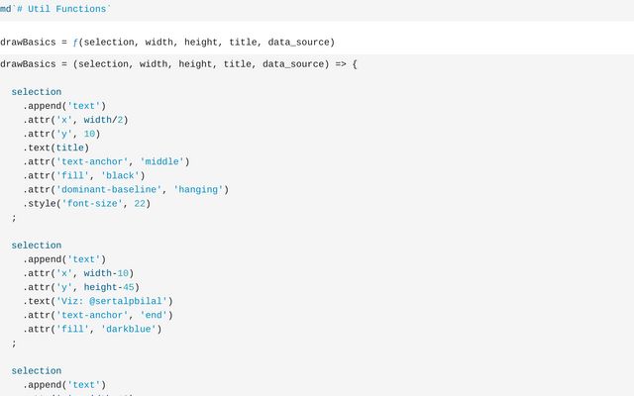Screen dimensions: 634x396
Task: Click the 'hanging' dominant-baseline value
Action: click(x=201, y=189)
